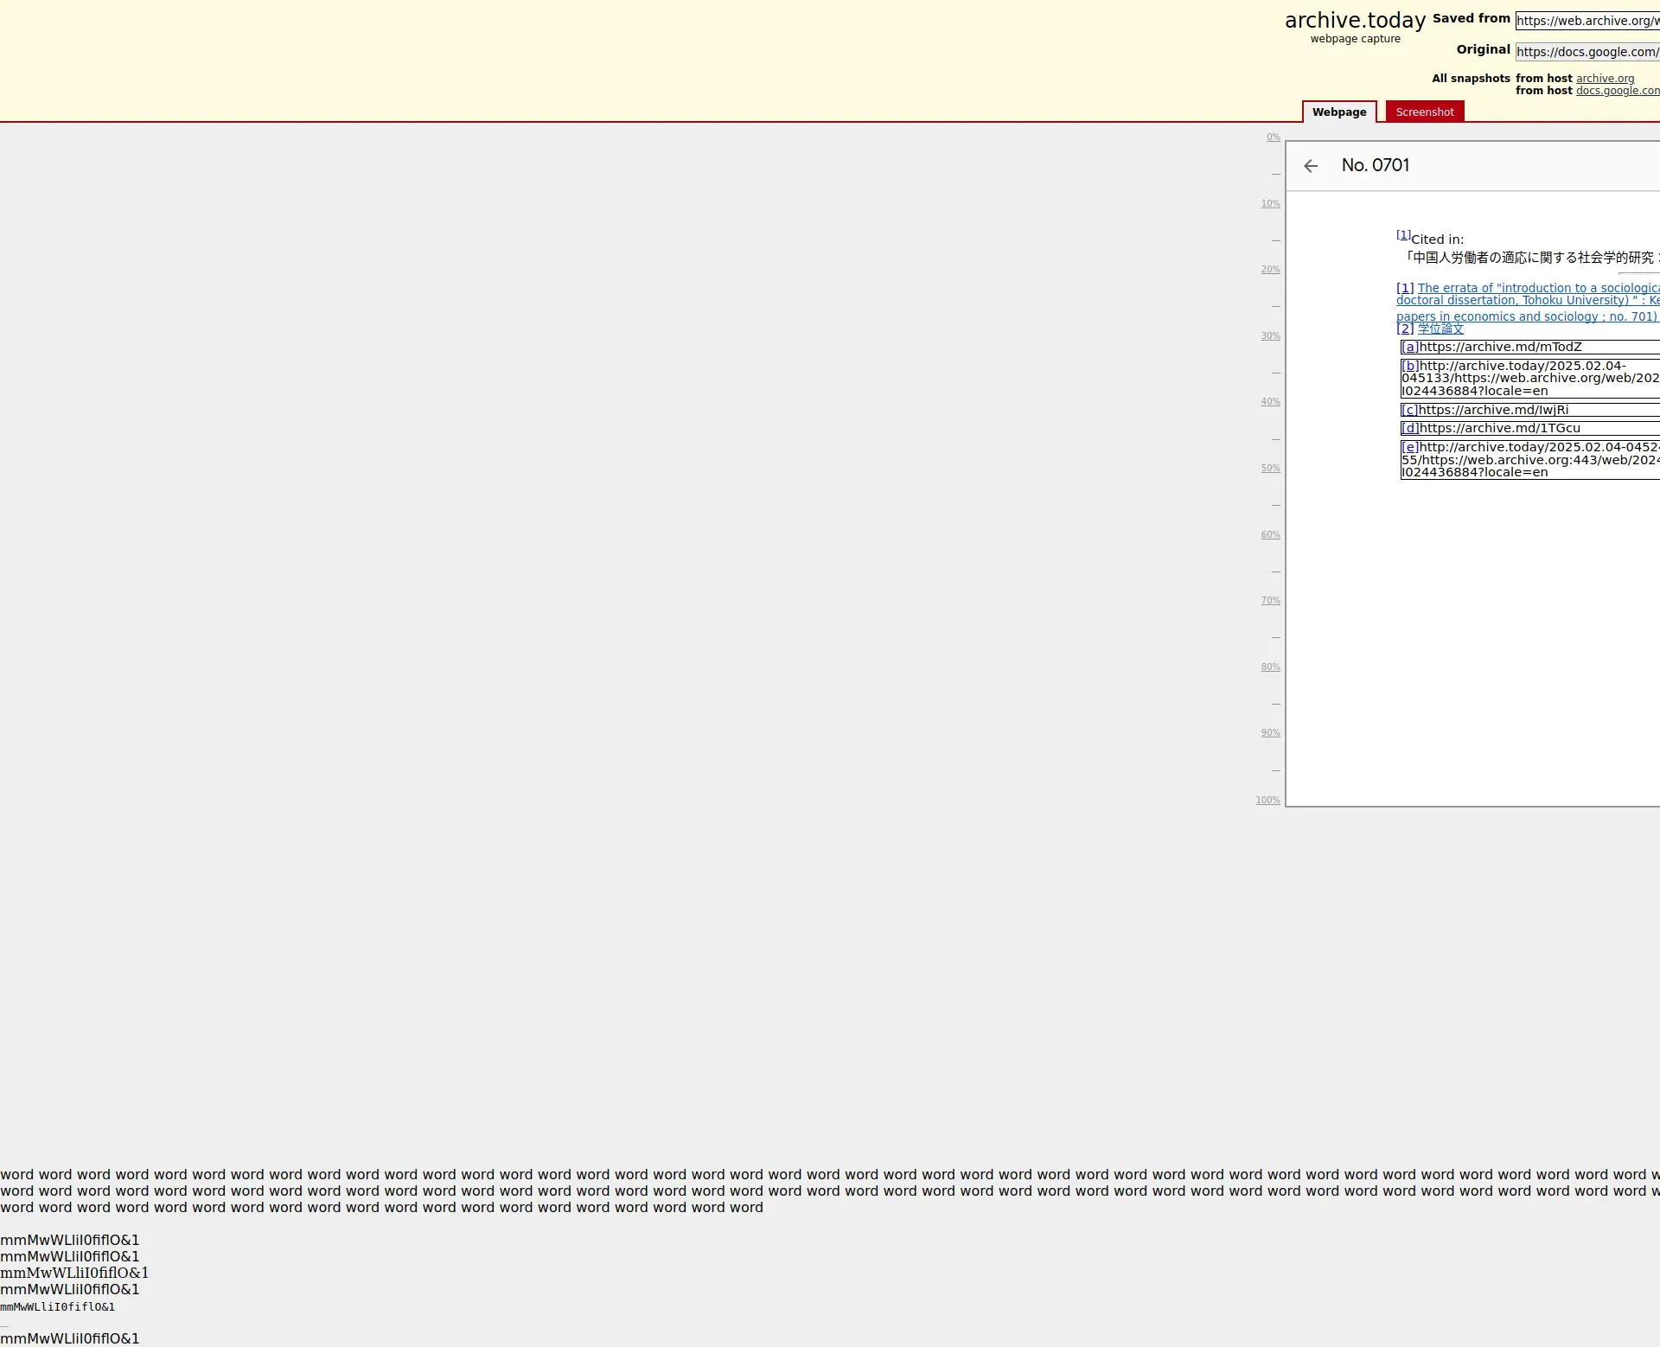The height and width of the screenshot is (1347, 1660).
Task: Click footnote [d] marker
Action: [1410, 429]
